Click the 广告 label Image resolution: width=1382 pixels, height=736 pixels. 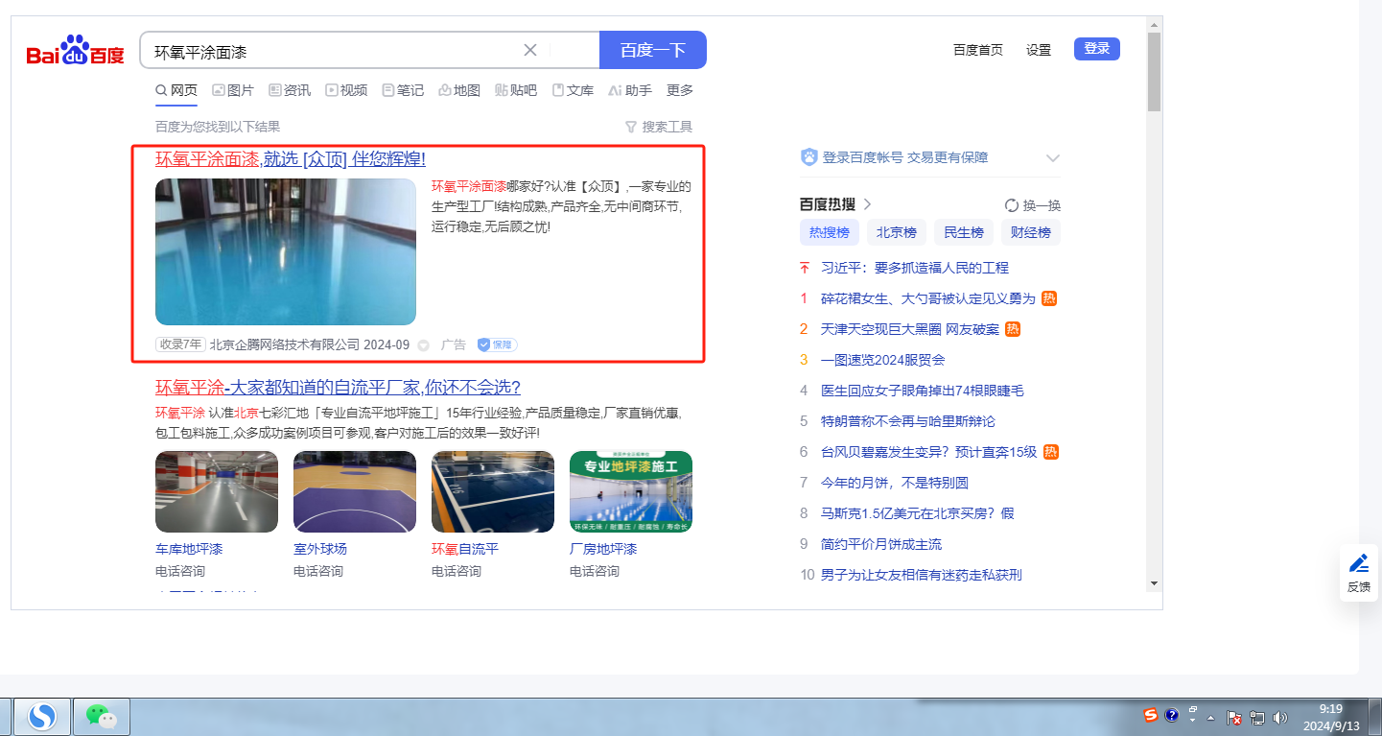pyautogui.click(x=453, y=344)
